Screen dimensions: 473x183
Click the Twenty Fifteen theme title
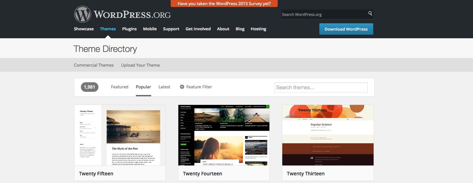96,174
